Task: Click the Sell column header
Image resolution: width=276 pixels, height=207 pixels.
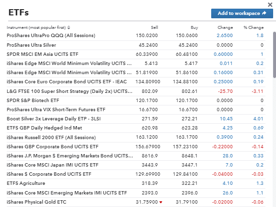Action: pyautogui.click(x=155, y=27)
